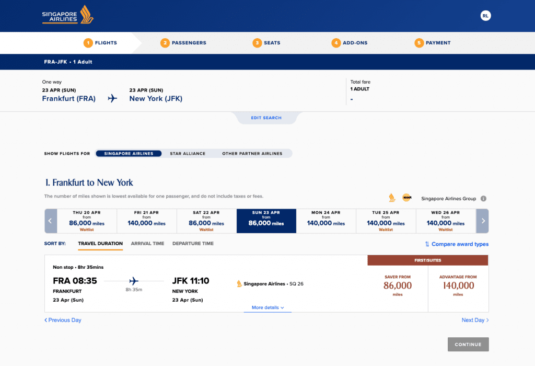
Task: Select Thu 20 Apr date tile
Action: coord(87,221)
